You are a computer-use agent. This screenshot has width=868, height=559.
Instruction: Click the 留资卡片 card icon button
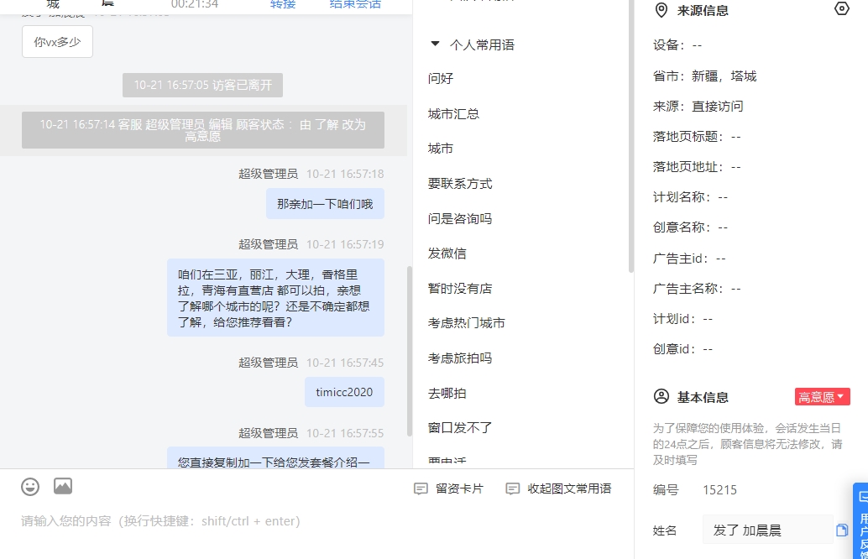(x=448, y=488)
